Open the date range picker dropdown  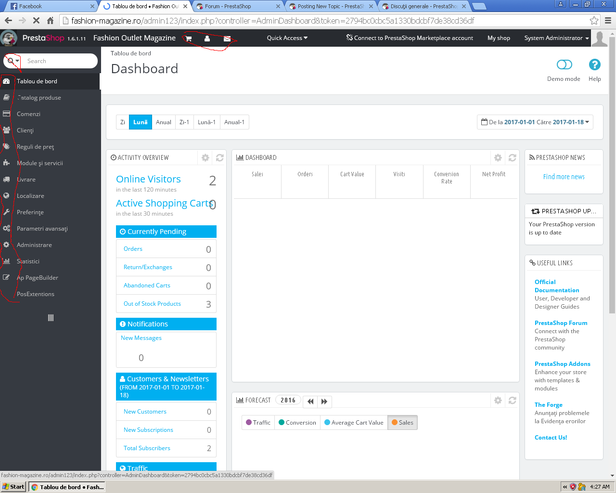point(535,122)
